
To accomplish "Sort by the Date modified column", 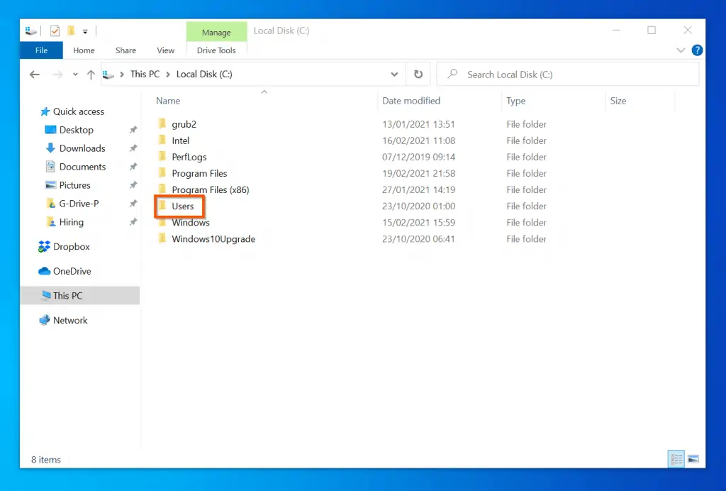I will pos(411,101).
